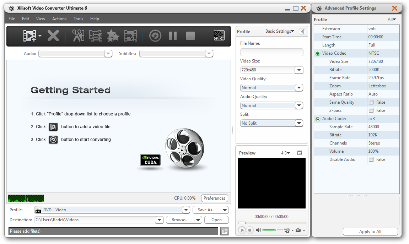Click the Add File toolbar icon
The height and width of the screenshot is (244, 409).
(x=29, y=36)
